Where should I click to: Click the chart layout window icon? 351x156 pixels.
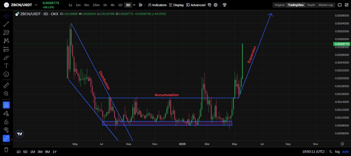point(339,5)
